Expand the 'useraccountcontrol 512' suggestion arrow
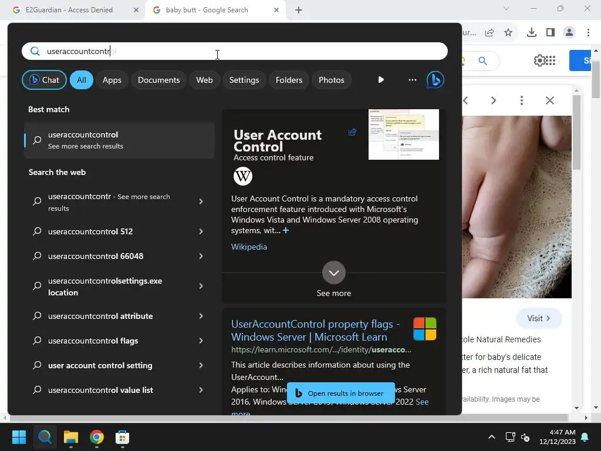Viewport: 601px width, 451px height. (x=201, y=231)
